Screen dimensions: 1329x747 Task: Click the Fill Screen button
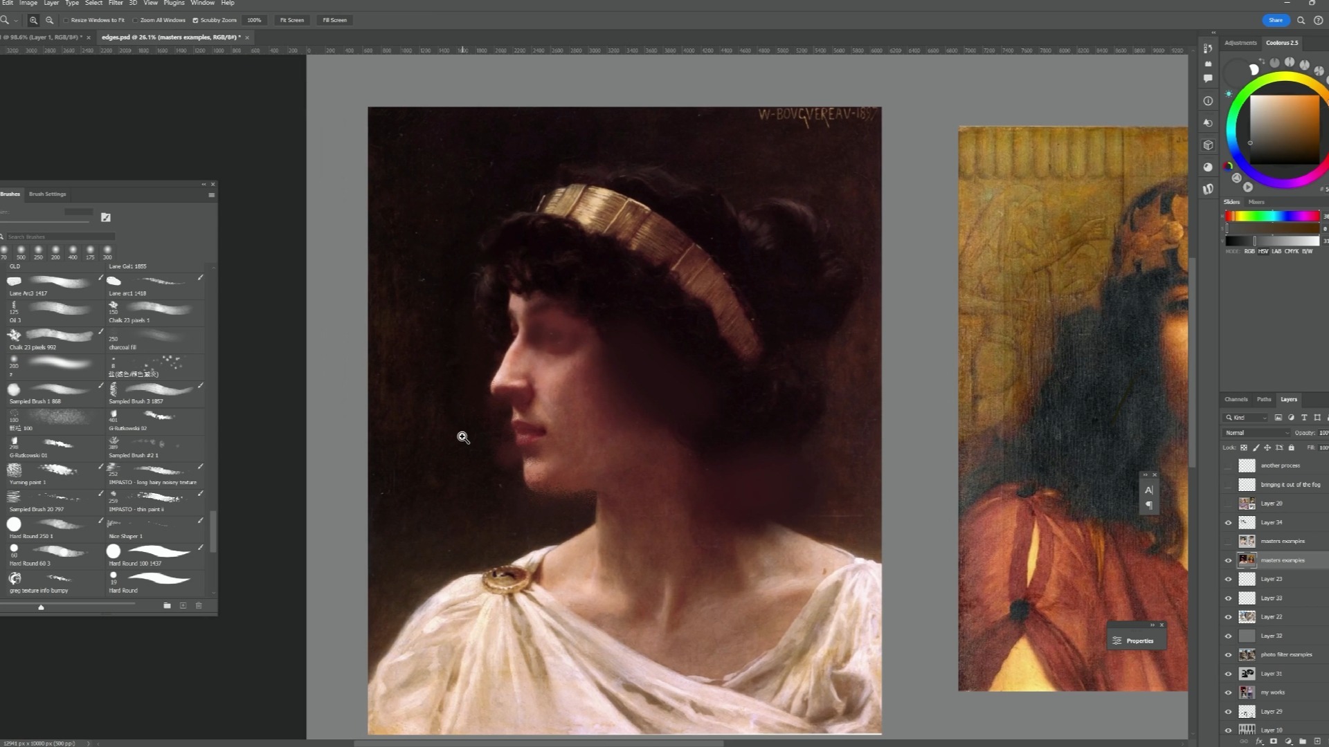coord(335,20)
